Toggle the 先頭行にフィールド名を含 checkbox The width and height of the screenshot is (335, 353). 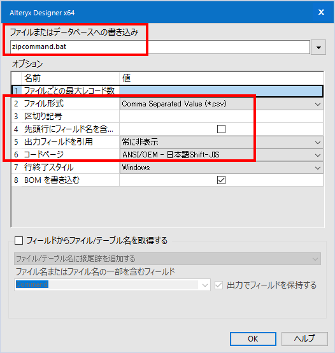click(221, 129)
